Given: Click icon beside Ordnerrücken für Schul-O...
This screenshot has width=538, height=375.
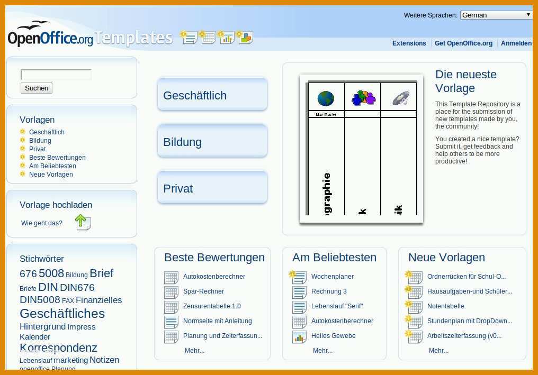Looking at the screenshot, I should click(x=414, y=277).
